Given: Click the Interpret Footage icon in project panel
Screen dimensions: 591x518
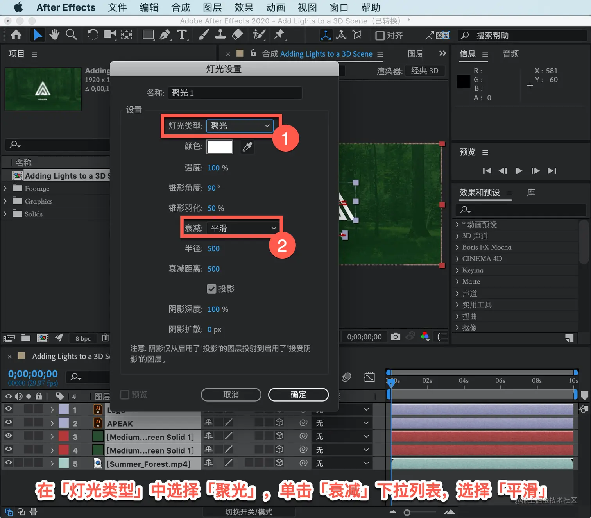Looking at the screenshot, I should pos(9,338).
